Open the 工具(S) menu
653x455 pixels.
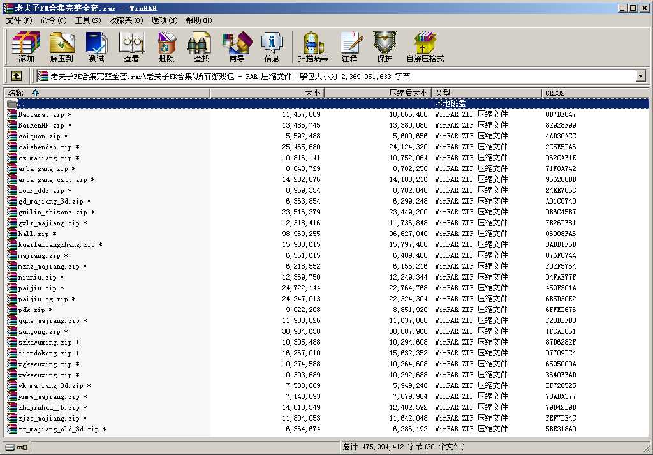click(x=87, y=20)
